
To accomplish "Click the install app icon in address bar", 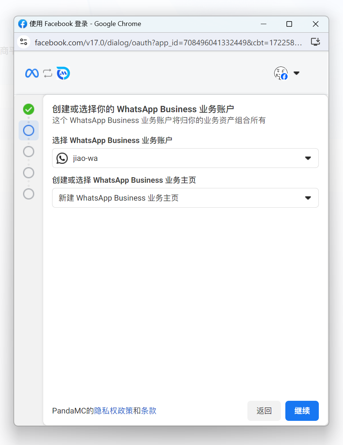I will pyautogui.click(x=315, y=42).
